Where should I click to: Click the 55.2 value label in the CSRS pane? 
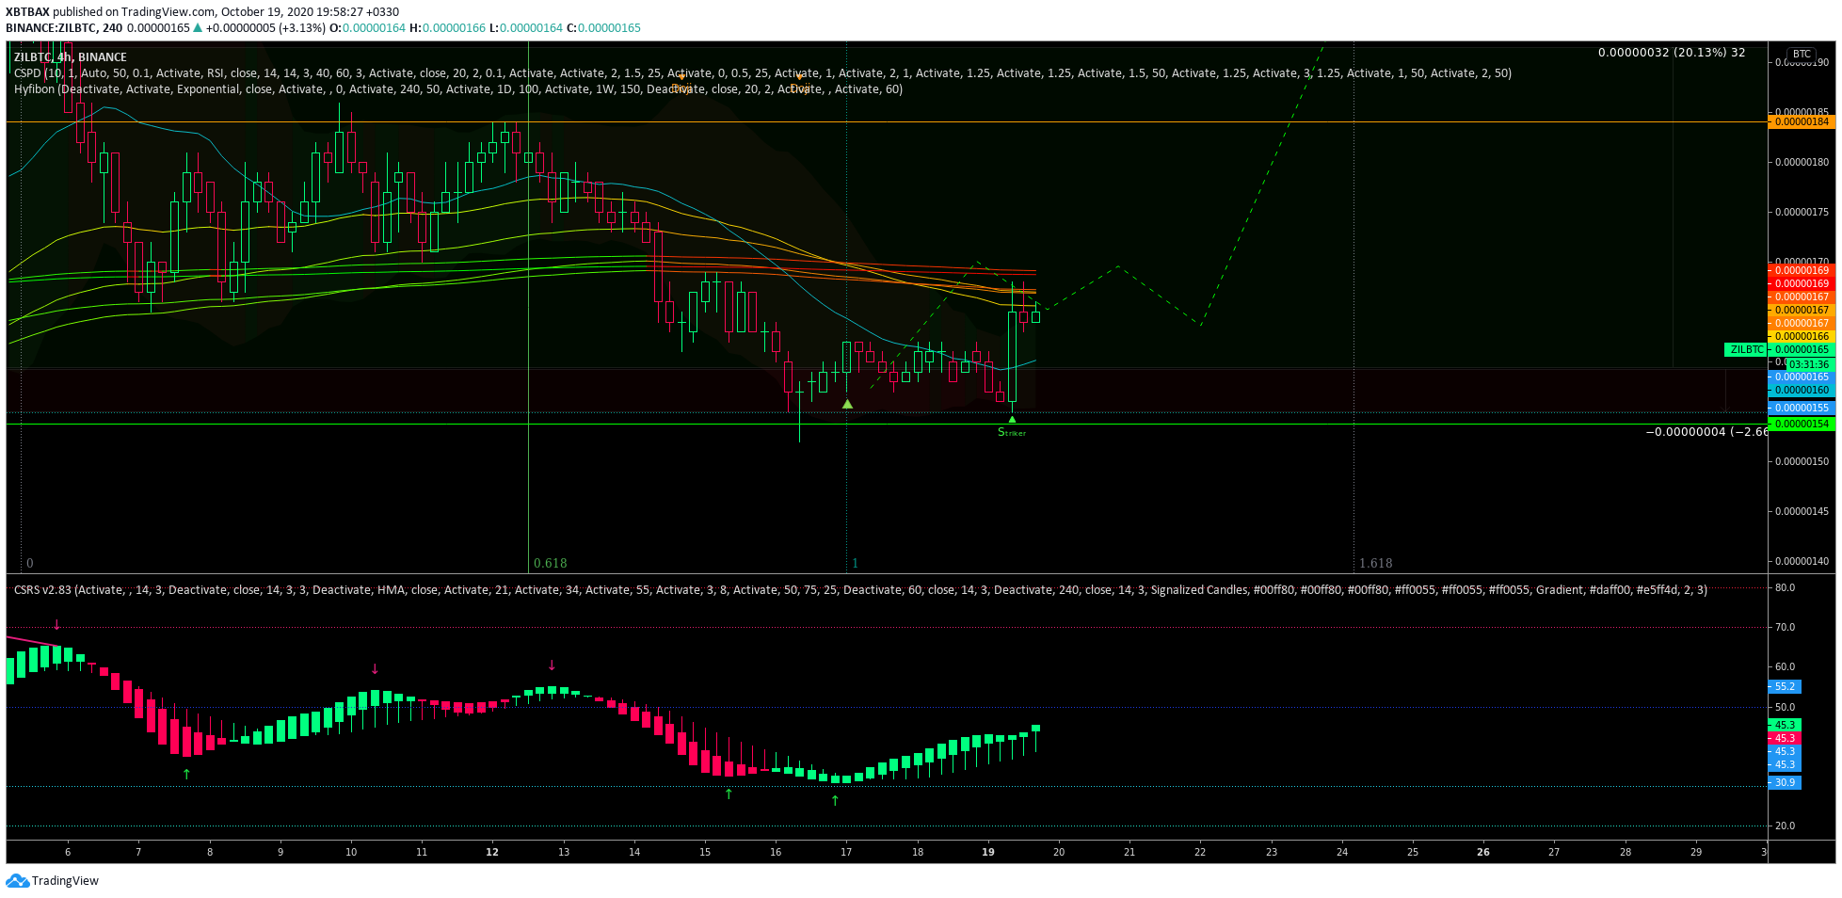pyautogui.click(x=1785, y=686)
